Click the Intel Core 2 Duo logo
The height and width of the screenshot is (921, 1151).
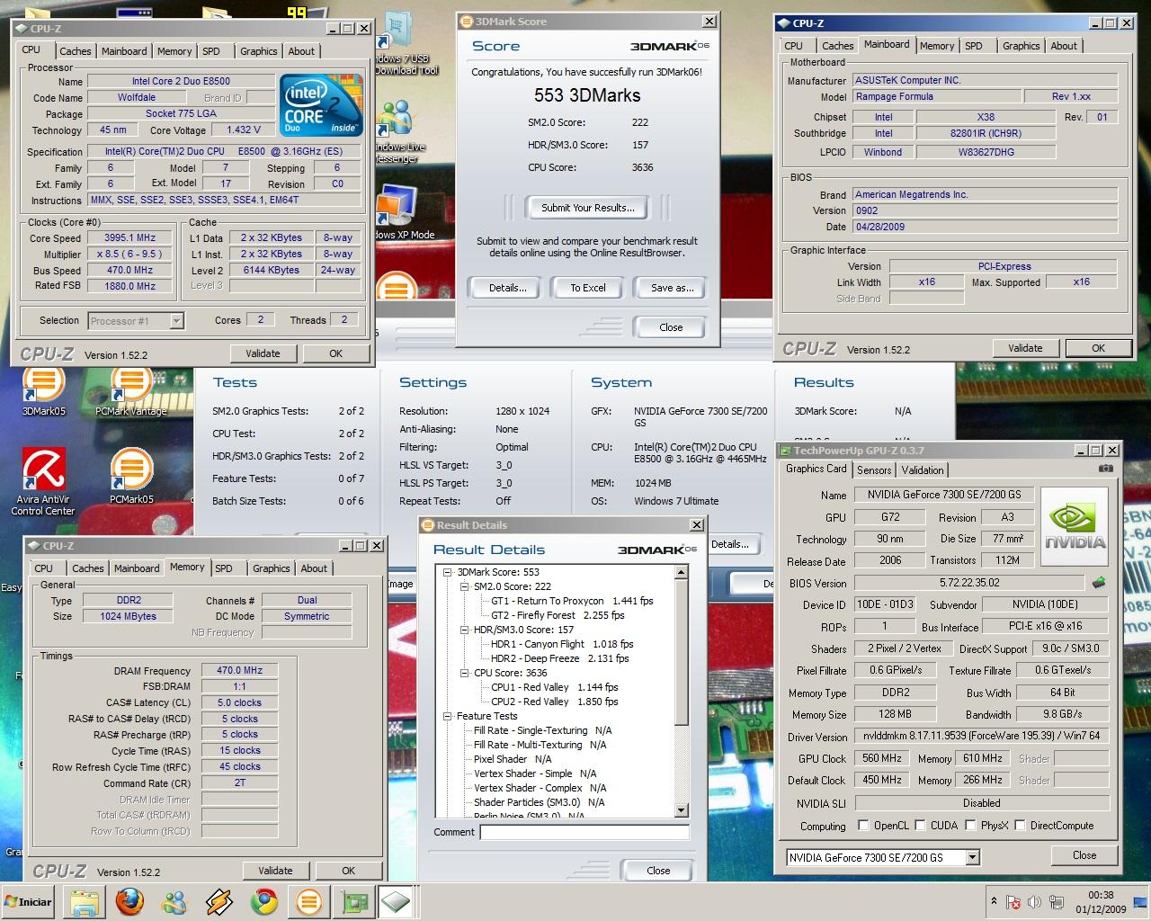(x=321, y=104)
